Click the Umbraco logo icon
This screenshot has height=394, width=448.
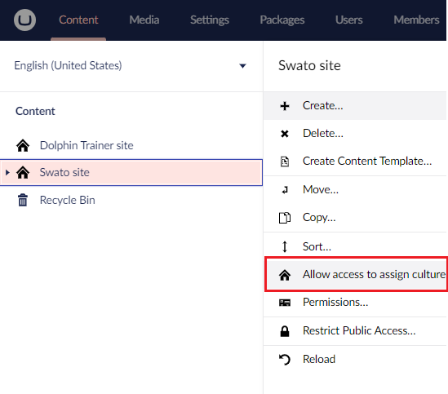(x=24, y=20)
